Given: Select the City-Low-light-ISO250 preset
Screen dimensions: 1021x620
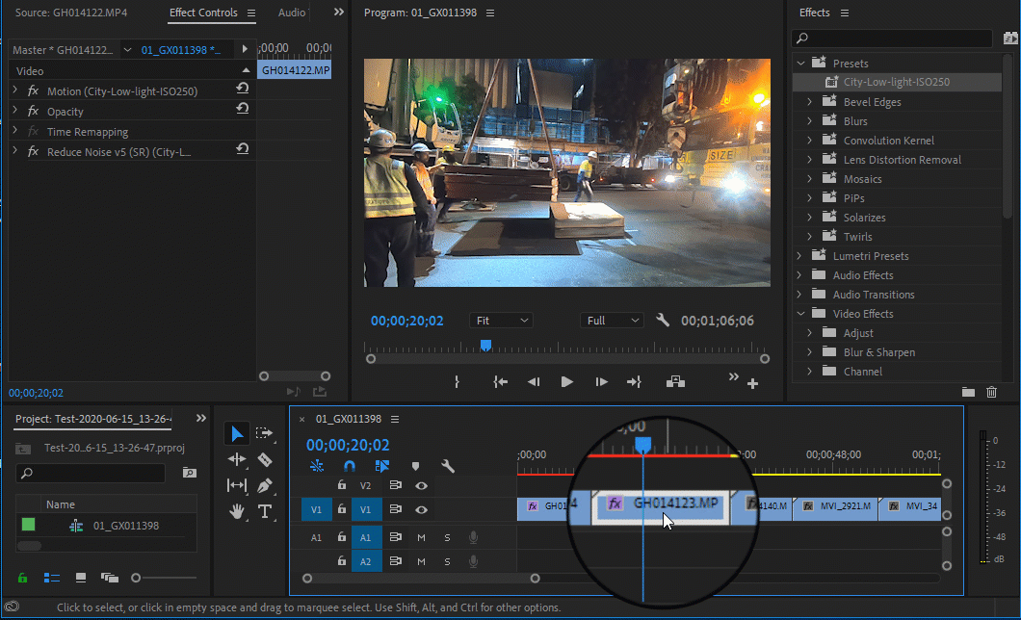Looking at the screenshot, I should (x=896, y=83).
